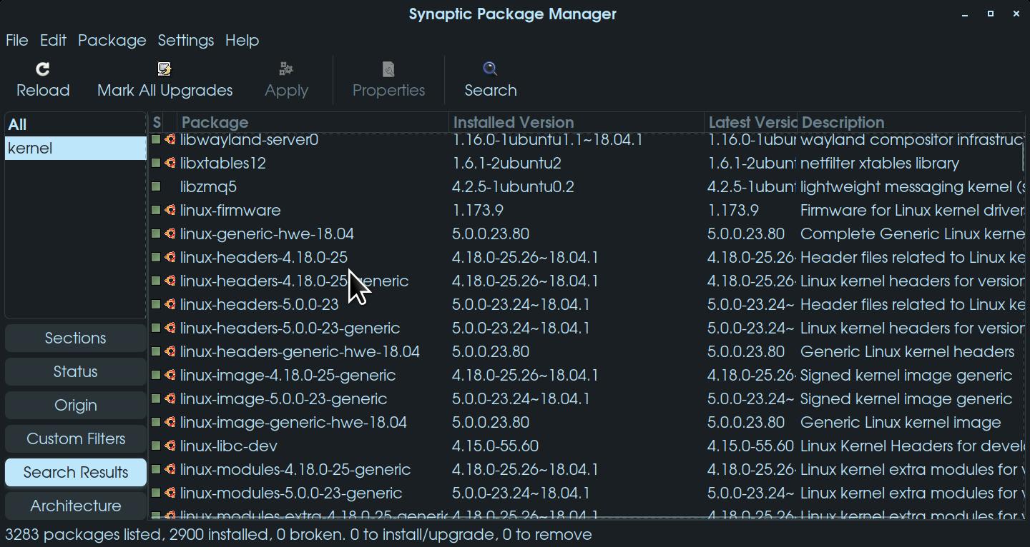Toggle the status box for libzmq5
The height and width of the screenshot is (547, 1030).
156,187
